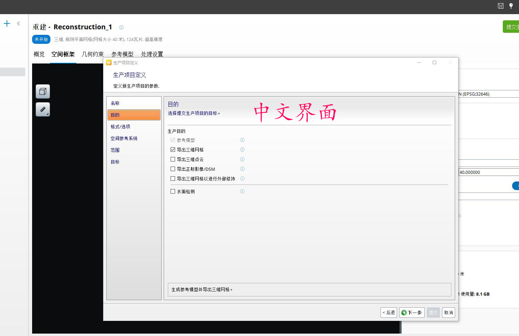Click info icon for 导出三维点云

coord(242,159)
